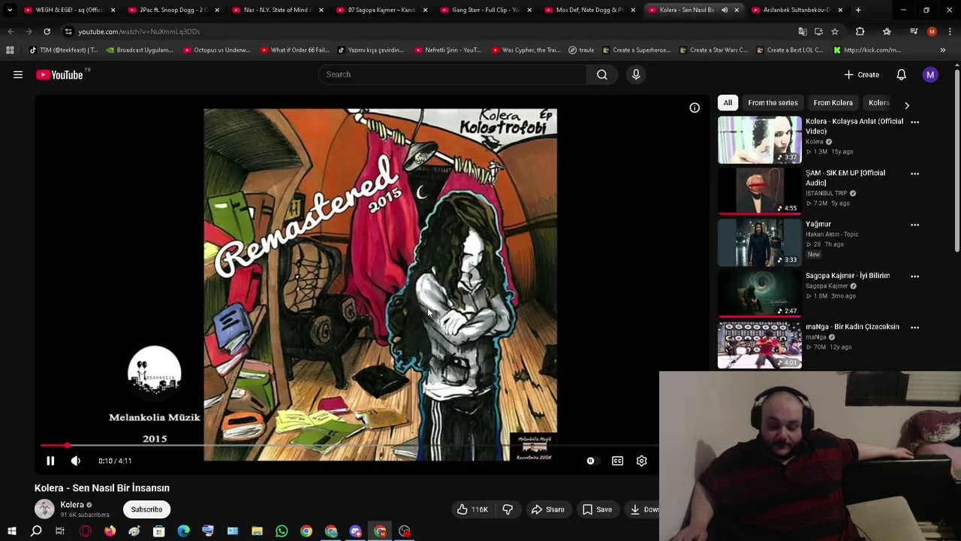Switch to the WEGH & EGE! browser tab

click(x=64, y=10)
